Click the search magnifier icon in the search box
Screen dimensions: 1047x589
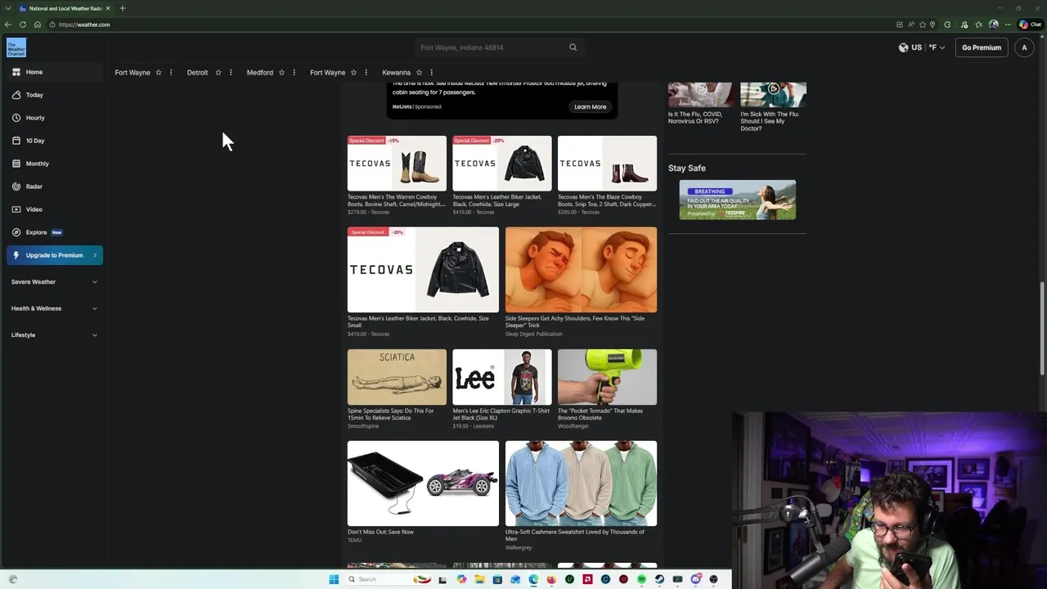click(573, 47)
